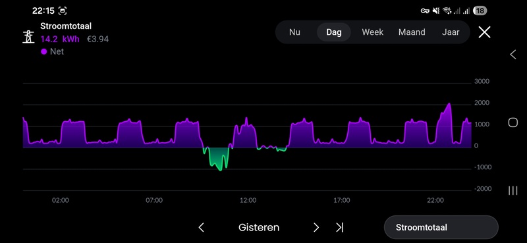
Task: Tap the Wi-Fi status icon
Action: [447, 11]
